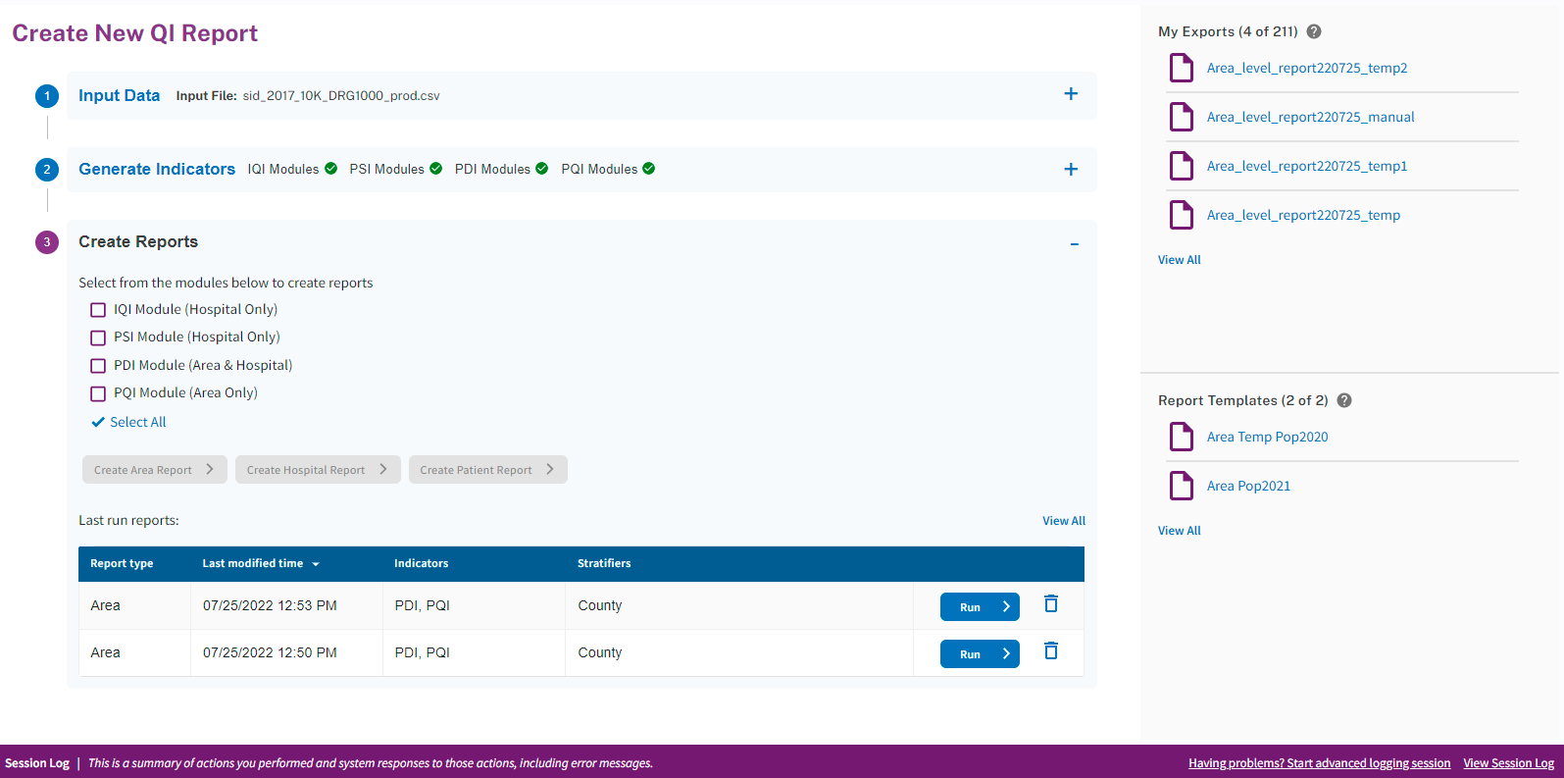The width and height of the screenshot is (1564, 778).
Task: Expand the Generate Indicators section
Action: pos(1071,169)
